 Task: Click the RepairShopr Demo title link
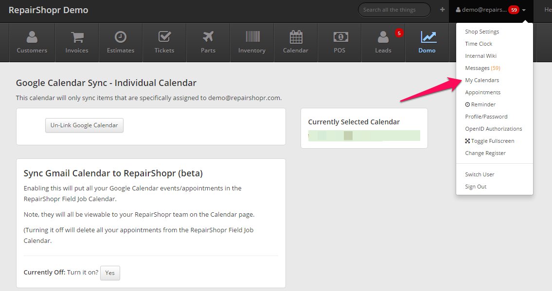[x=48, y=10]
